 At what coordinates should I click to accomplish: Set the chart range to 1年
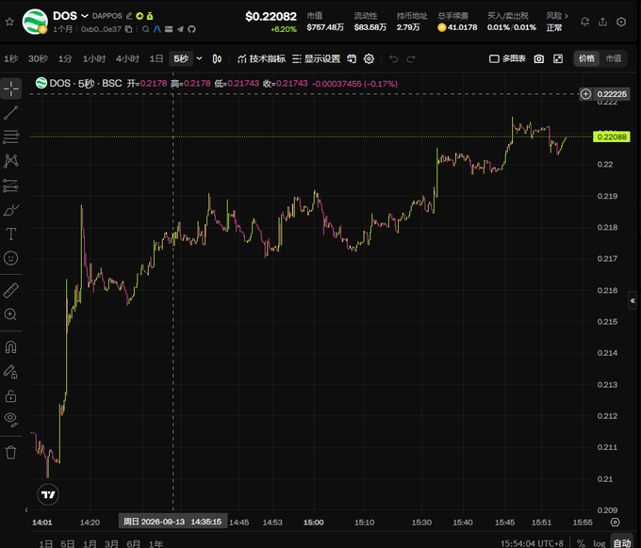click(x=156, y=543)
